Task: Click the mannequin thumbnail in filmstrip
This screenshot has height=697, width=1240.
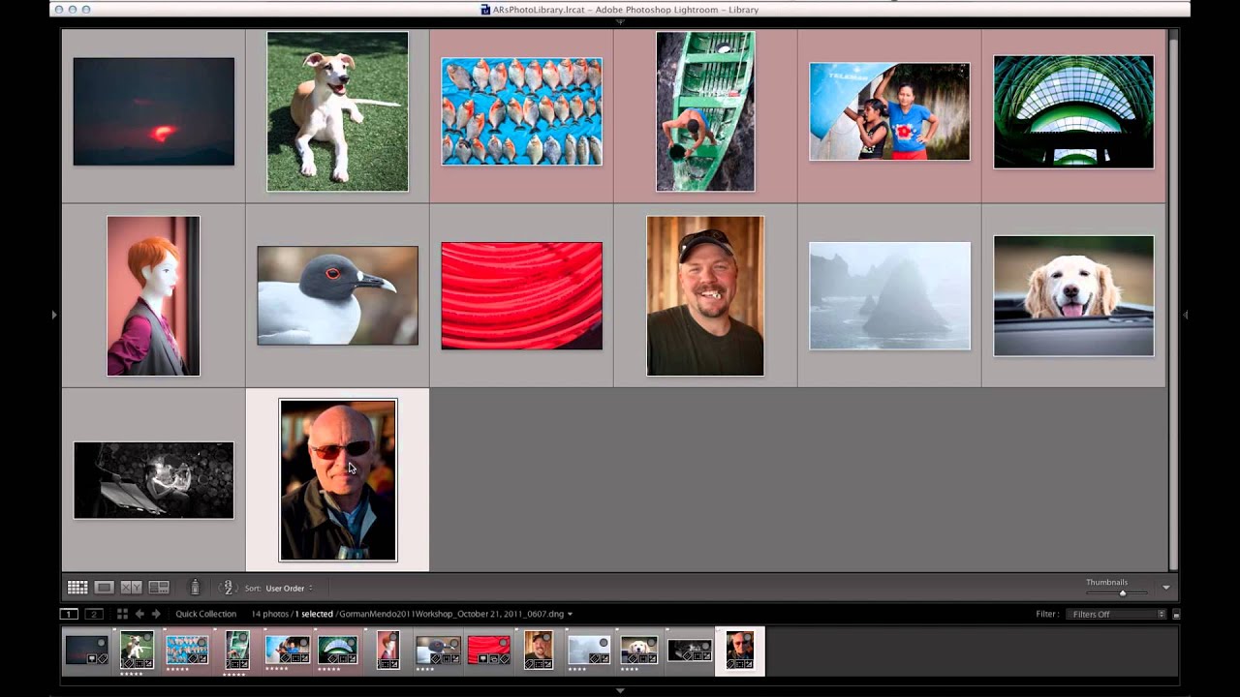Action: tap(387, 650)
